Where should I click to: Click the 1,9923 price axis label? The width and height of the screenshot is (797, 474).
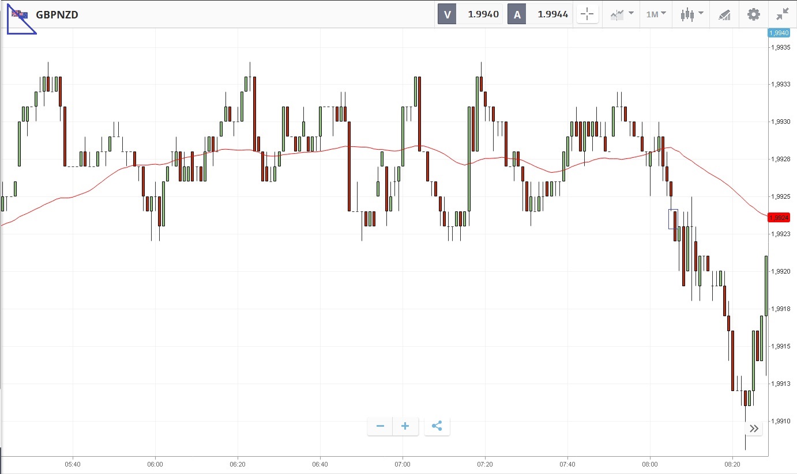[780, 234]
